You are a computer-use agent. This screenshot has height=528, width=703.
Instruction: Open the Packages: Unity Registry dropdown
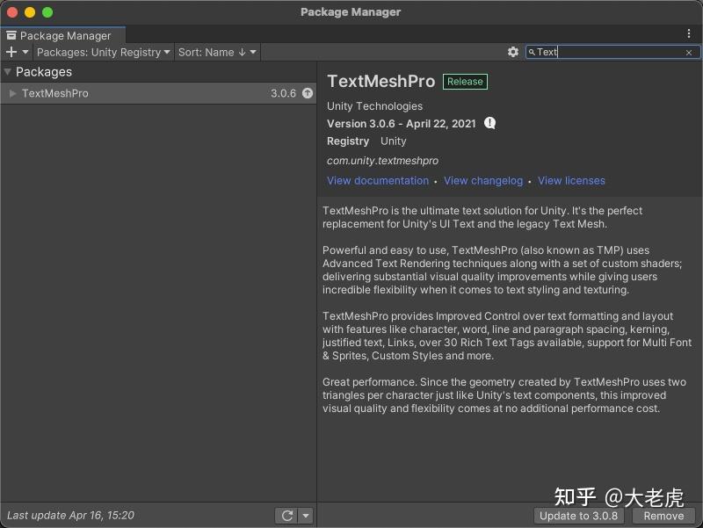[x=103, y=52]
